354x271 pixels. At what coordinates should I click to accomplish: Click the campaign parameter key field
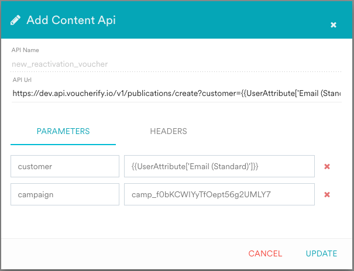coord(65,195)
